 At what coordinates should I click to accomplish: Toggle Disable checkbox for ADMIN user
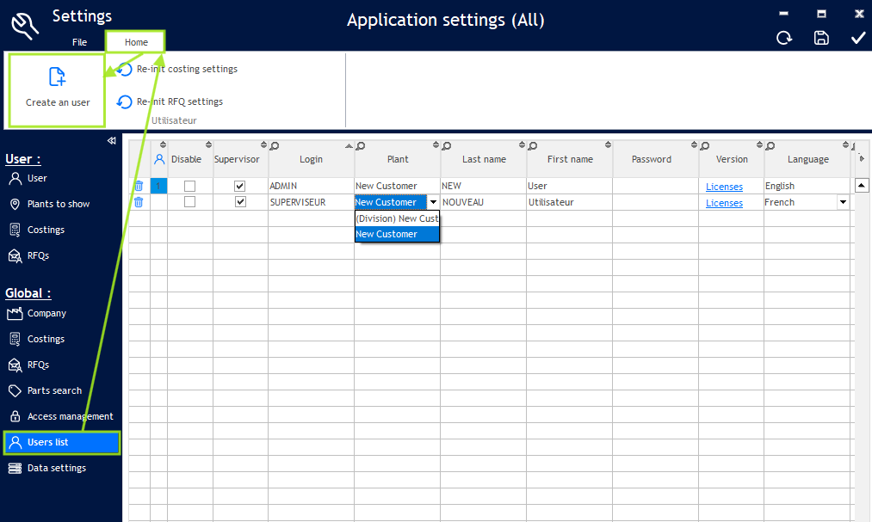tap(189, 186)
